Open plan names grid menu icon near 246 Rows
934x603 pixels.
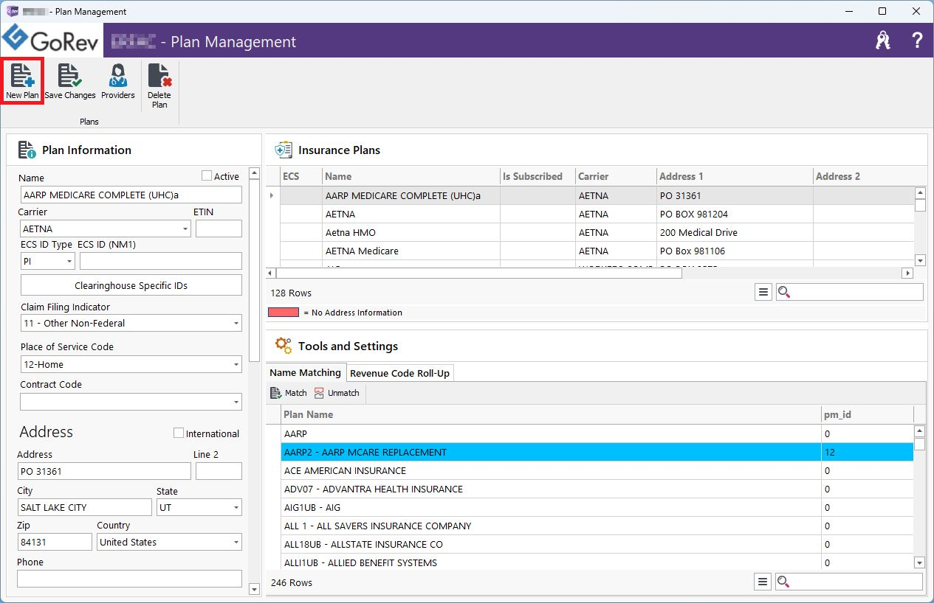(763, 582)
